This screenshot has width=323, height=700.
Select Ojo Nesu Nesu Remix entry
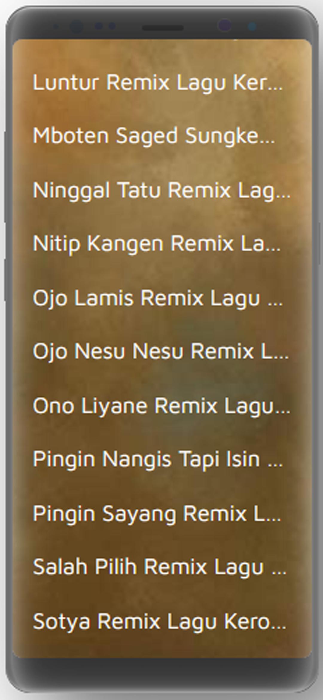[x=162, y=351]
